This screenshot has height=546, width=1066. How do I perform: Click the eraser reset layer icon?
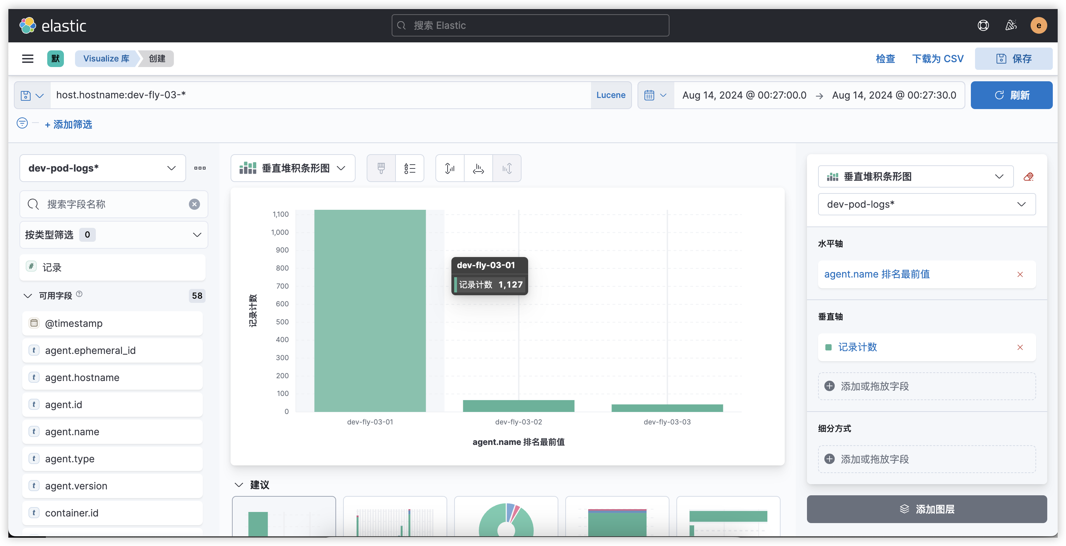(1028, 177)
